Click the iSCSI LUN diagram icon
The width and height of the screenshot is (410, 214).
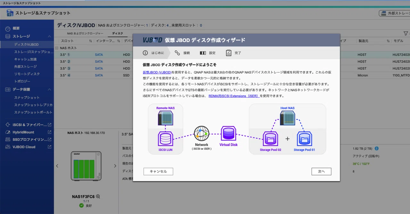click(x=165, y=139)
